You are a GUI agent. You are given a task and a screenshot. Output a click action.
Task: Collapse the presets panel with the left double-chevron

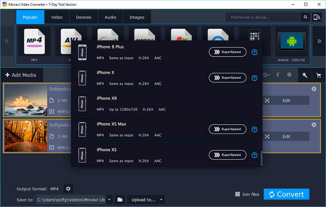point(7,41)
